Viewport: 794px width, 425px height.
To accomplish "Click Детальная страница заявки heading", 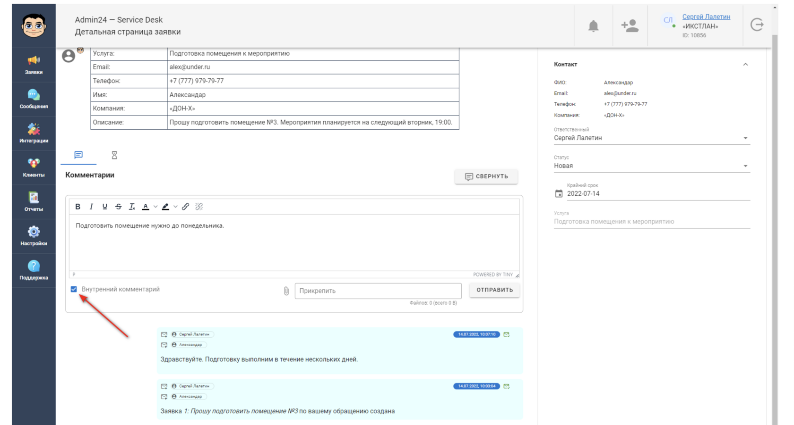I will coord(128,32).
